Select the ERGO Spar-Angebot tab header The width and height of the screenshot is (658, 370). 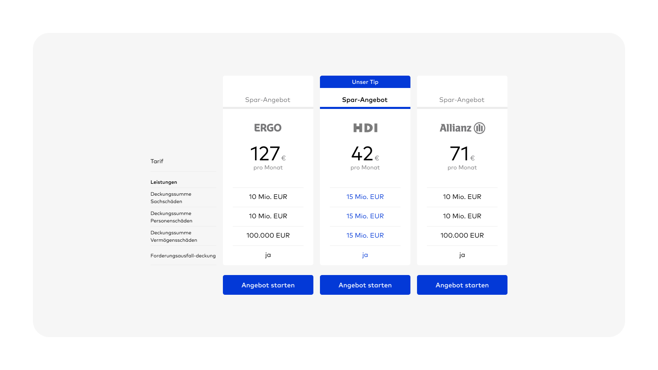pos(268,100)
